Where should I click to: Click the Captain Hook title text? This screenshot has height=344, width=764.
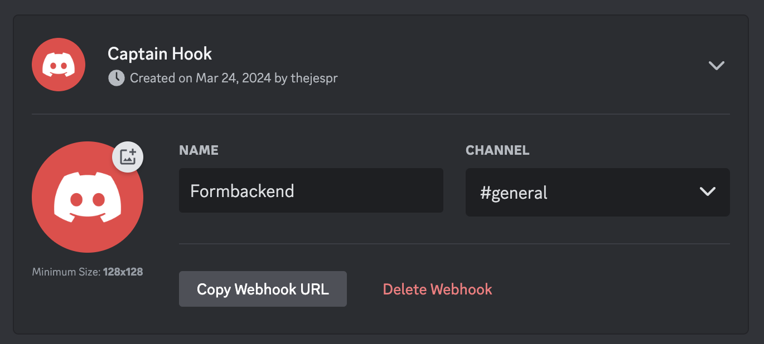tap(159, 53)
